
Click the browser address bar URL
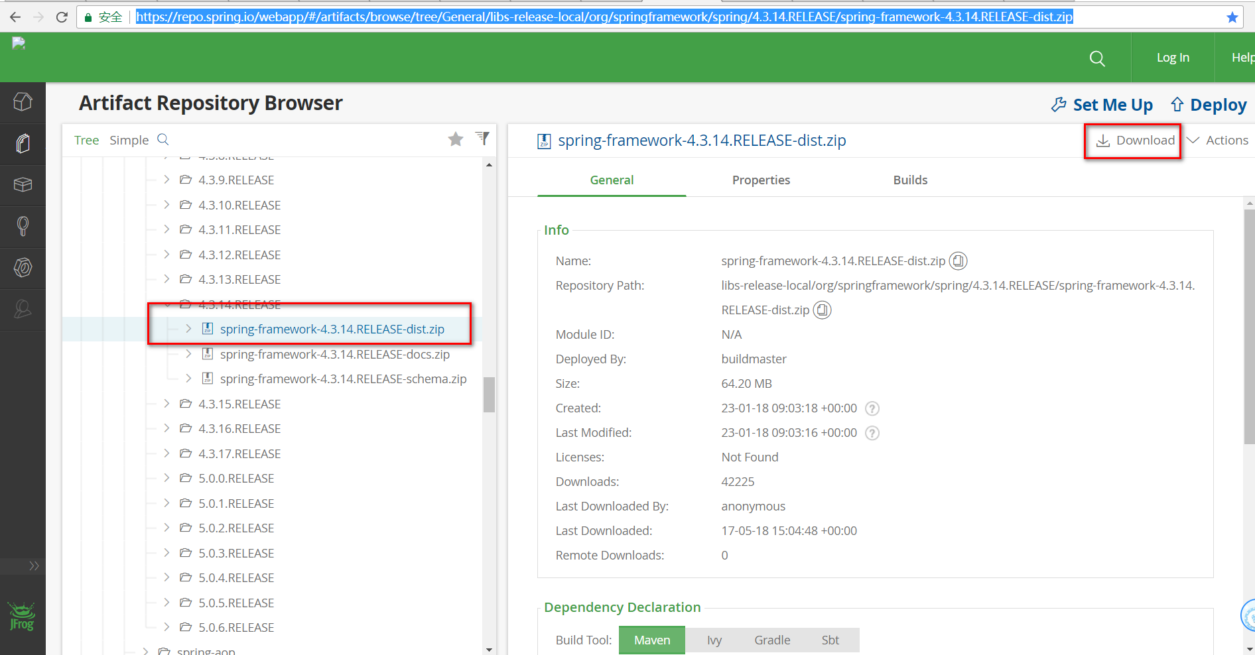(604, 17)
